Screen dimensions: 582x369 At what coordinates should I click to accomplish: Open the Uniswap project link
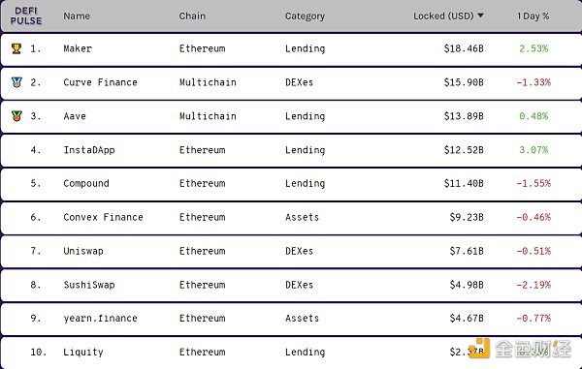point(83,251)
